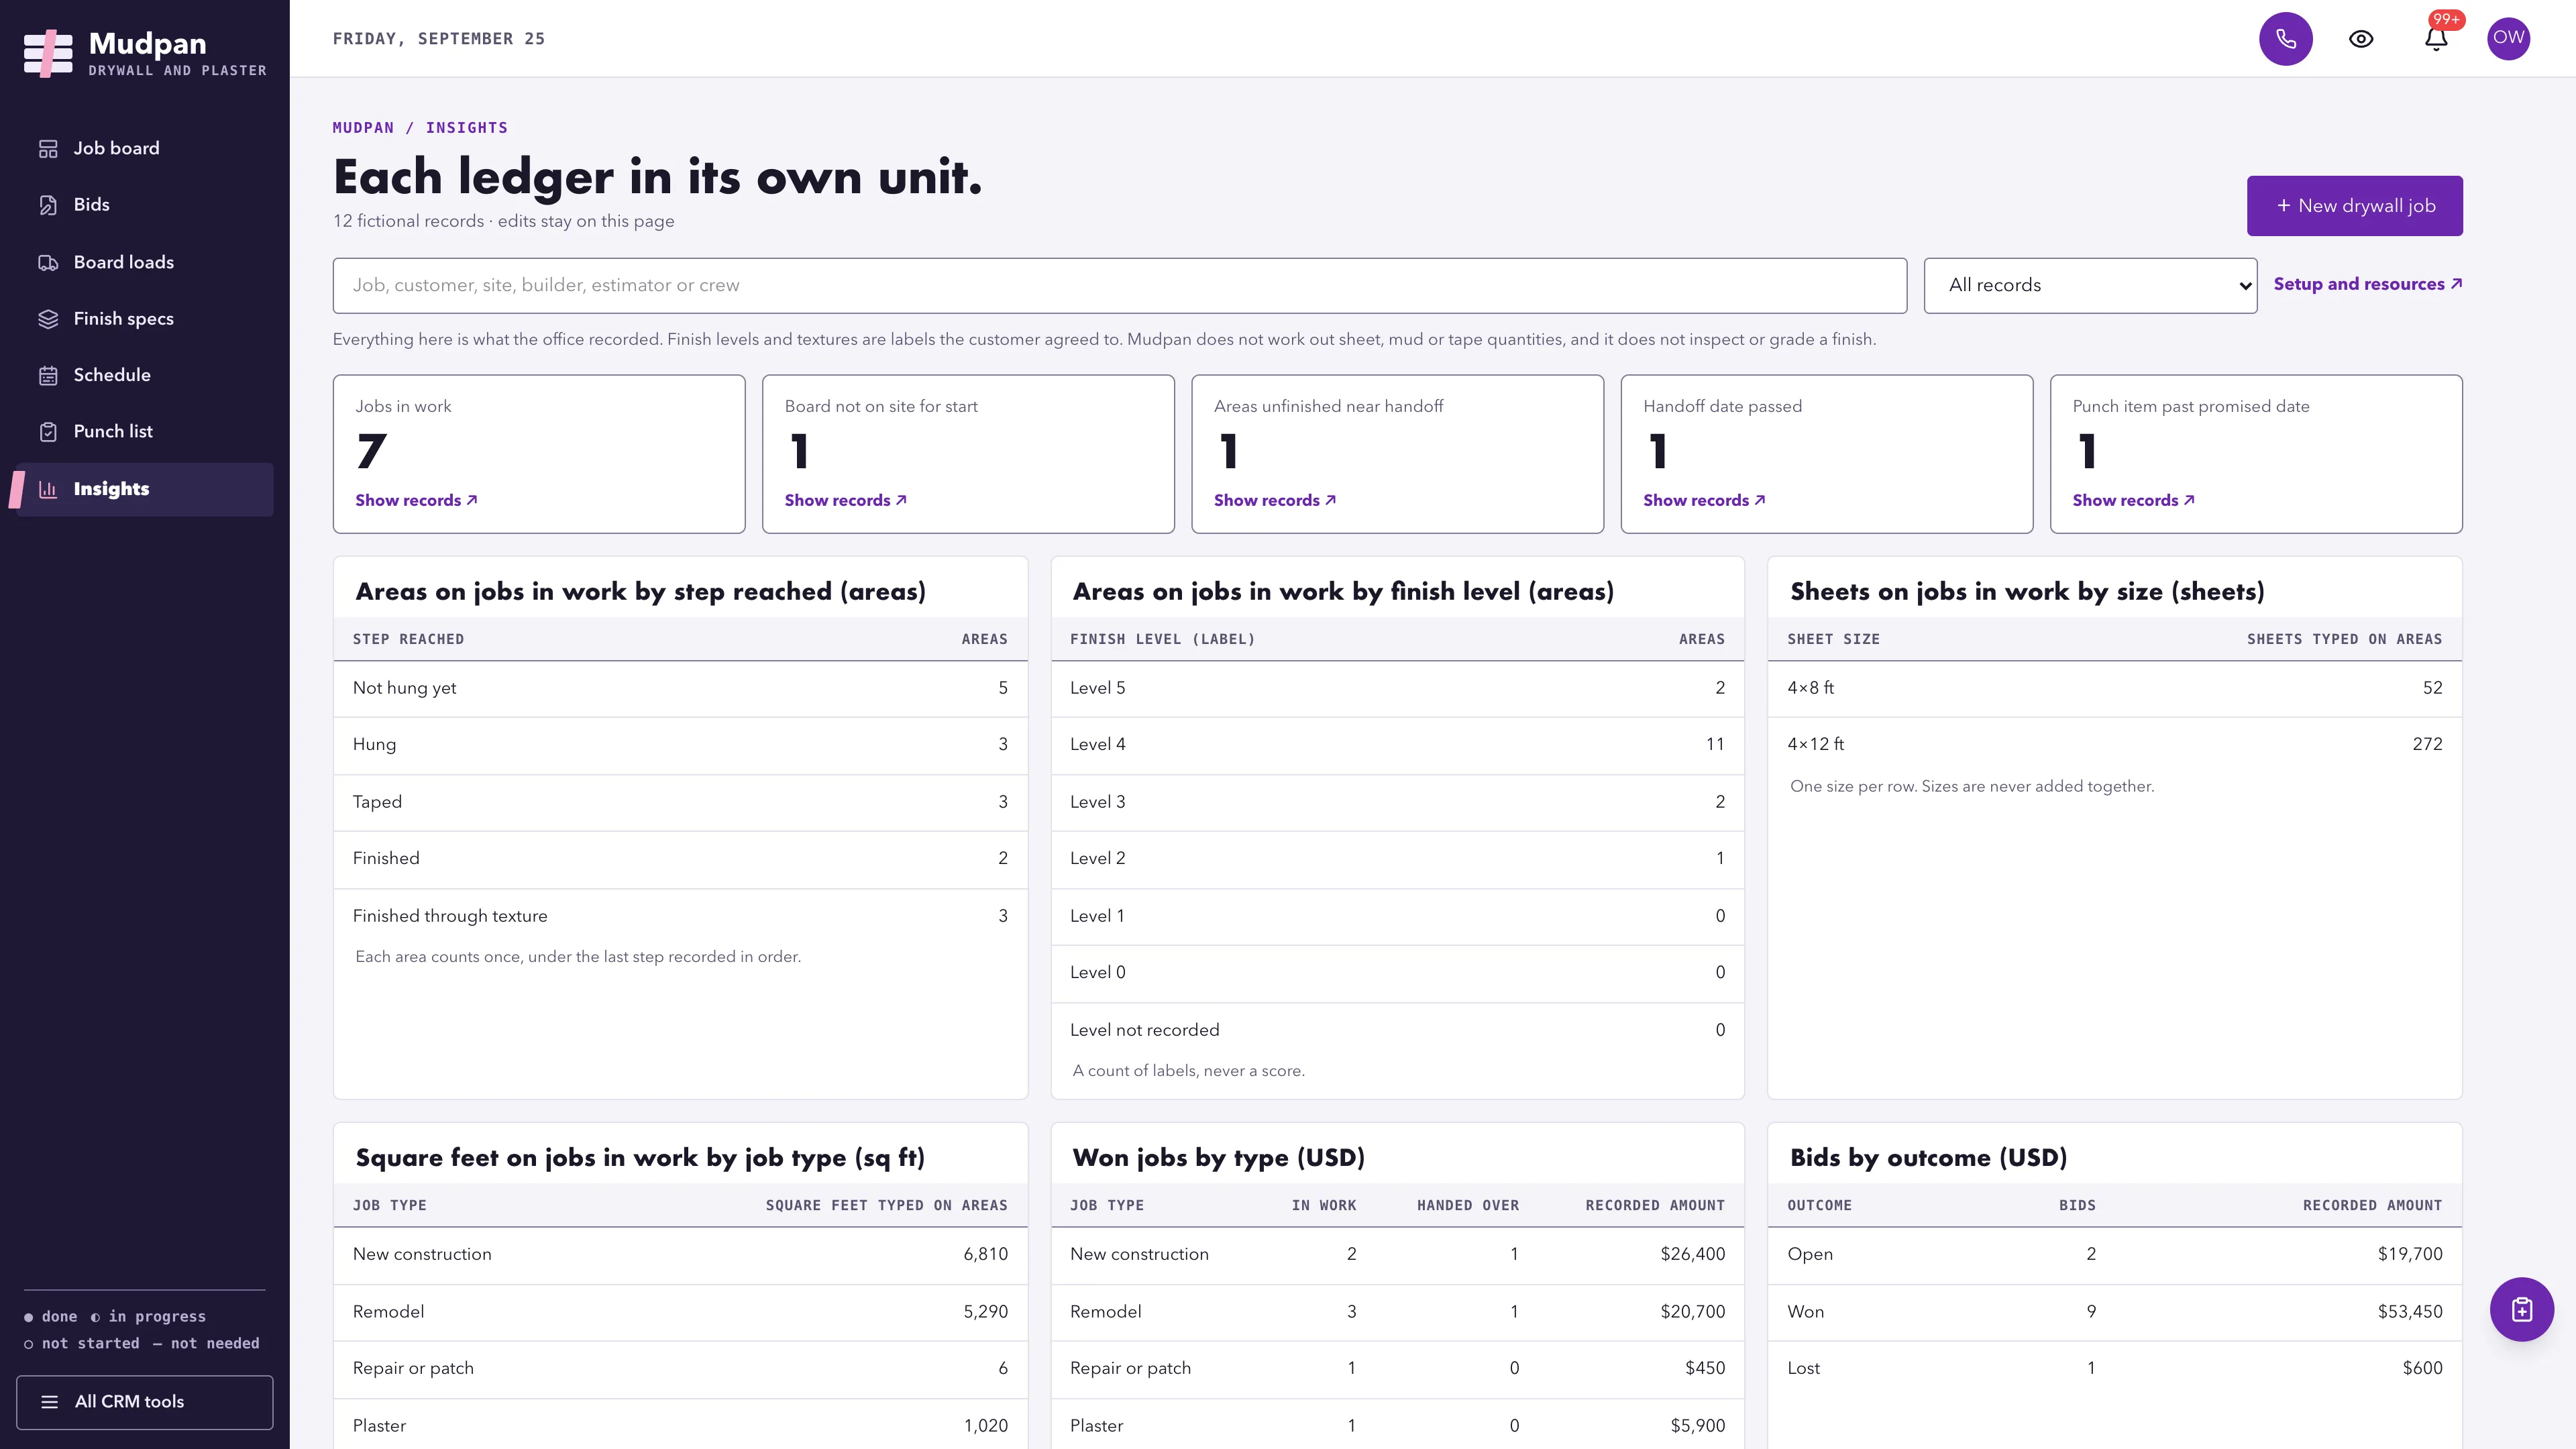Click the New drywall job button
2576x1449 pixels.
2354,206
